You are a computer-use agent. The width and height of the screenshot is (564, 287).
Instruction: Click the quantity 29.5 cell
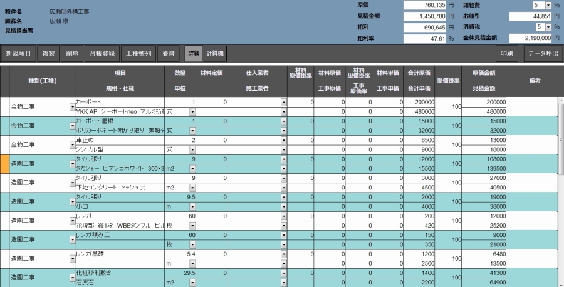(180, 273)
